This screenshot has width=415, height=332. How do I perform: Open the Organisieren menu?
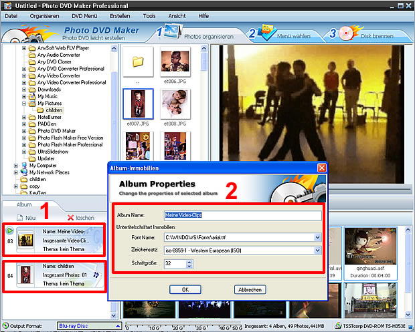[44, 16]
